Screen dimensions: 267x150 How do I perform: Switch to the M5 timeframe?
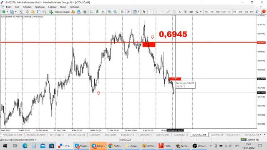[212, 12]
